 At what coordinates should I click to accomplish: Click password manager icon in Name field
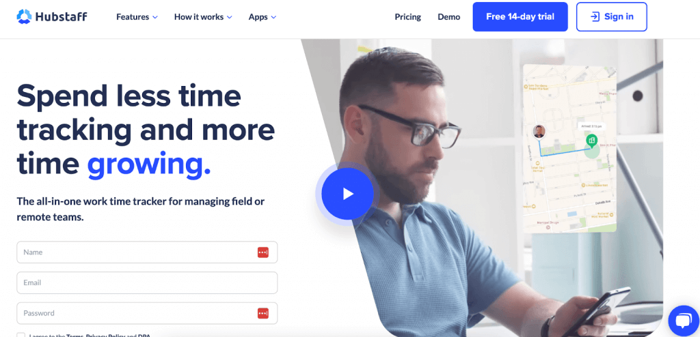point(263,252)
